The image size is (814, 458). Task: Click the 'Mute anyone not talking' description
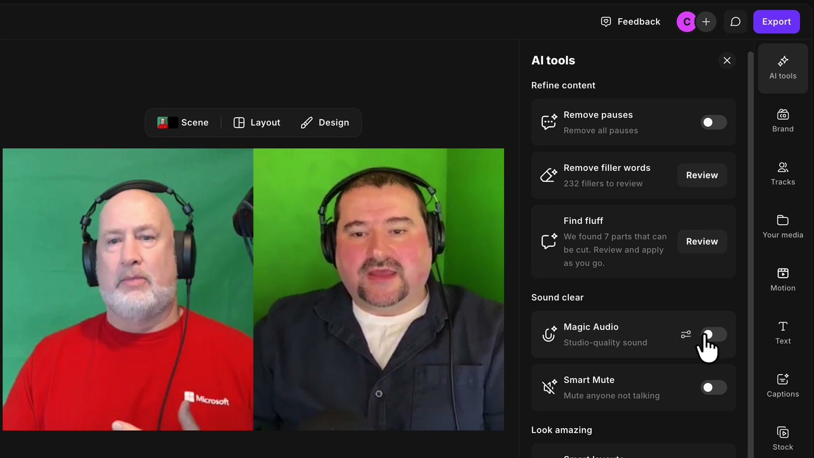tap(611, 396)
